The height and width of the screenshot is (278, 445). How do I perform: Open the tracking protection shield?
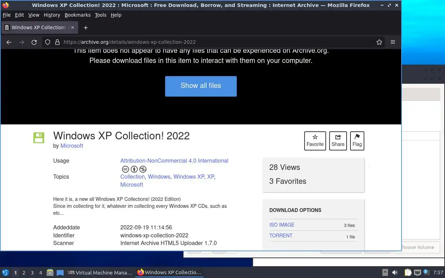pos(48,42)
